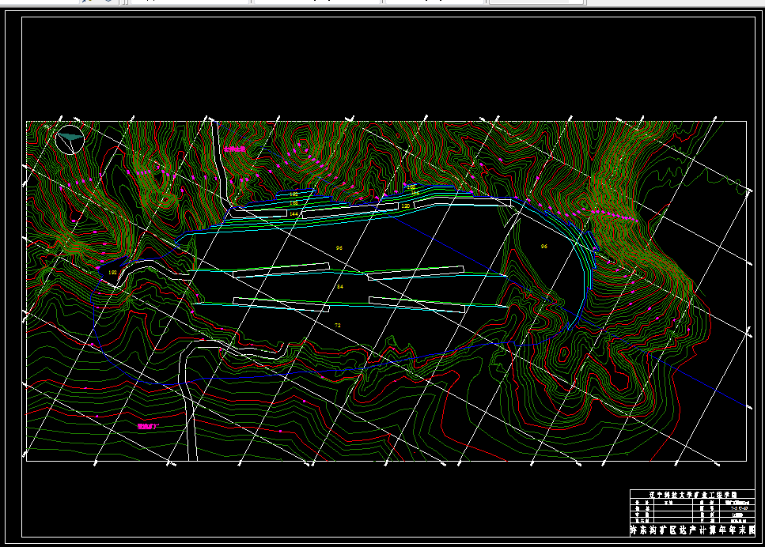
Task: Select the '96' label in the eastern pit area
Action: pos(544,246)
